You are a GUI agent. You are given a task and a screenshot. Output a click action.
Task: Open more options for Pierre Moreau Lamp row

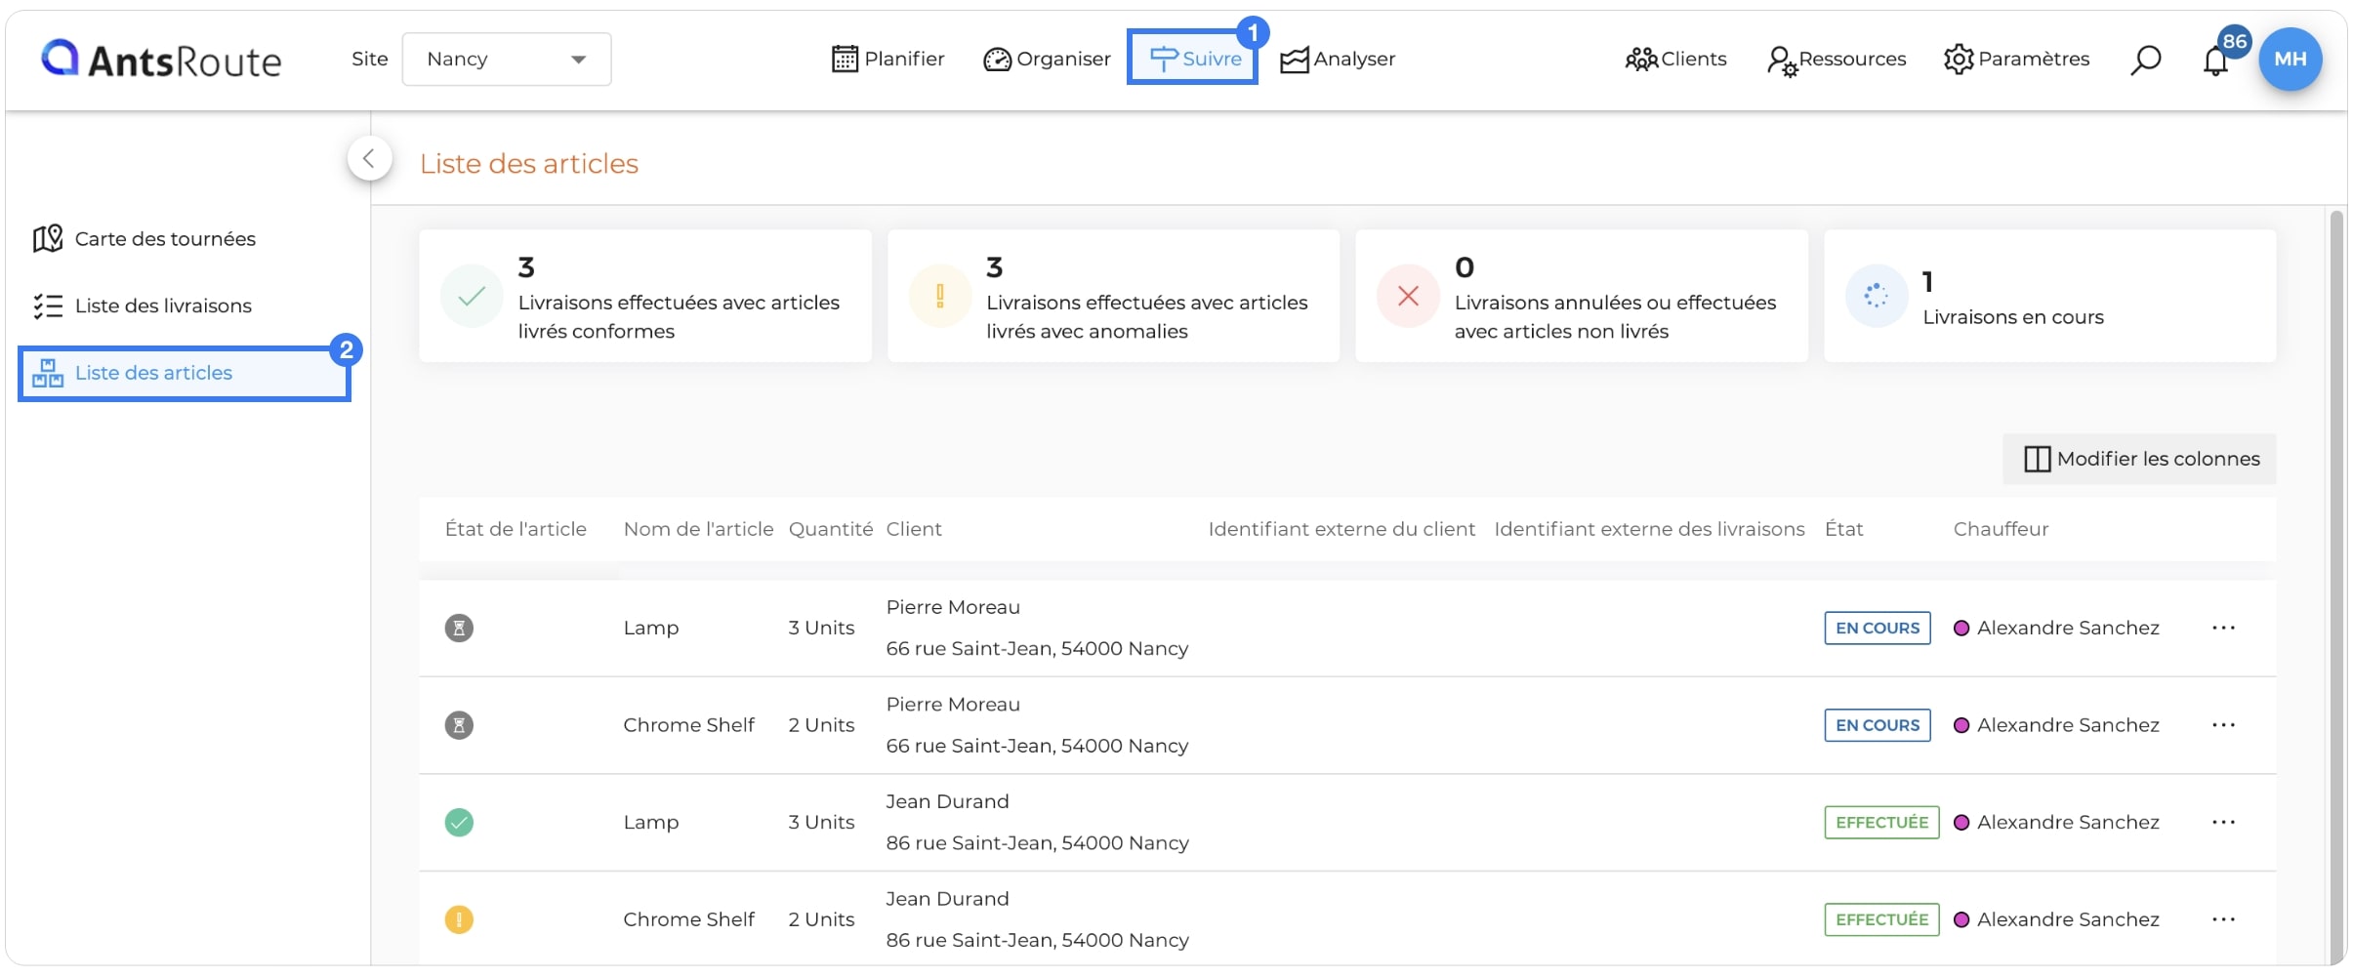point(2223,628)
